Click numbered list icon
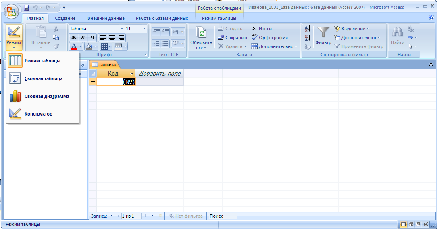 pos(156,44)
